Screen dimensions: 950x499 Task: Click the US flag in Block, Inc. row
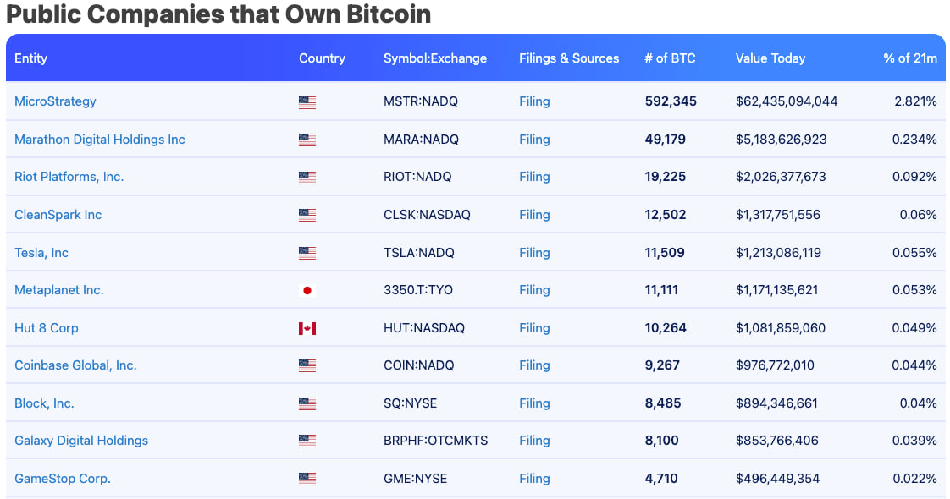(x=307, y=403)
